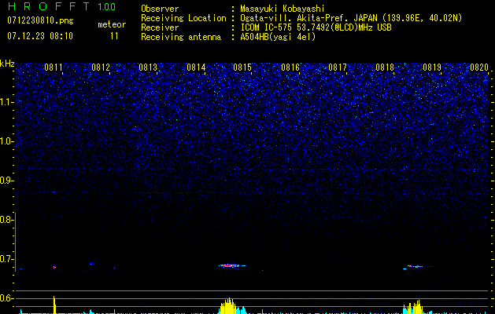
Task: Click the 0.7 kHz axis label
Action: coord(6,259)
